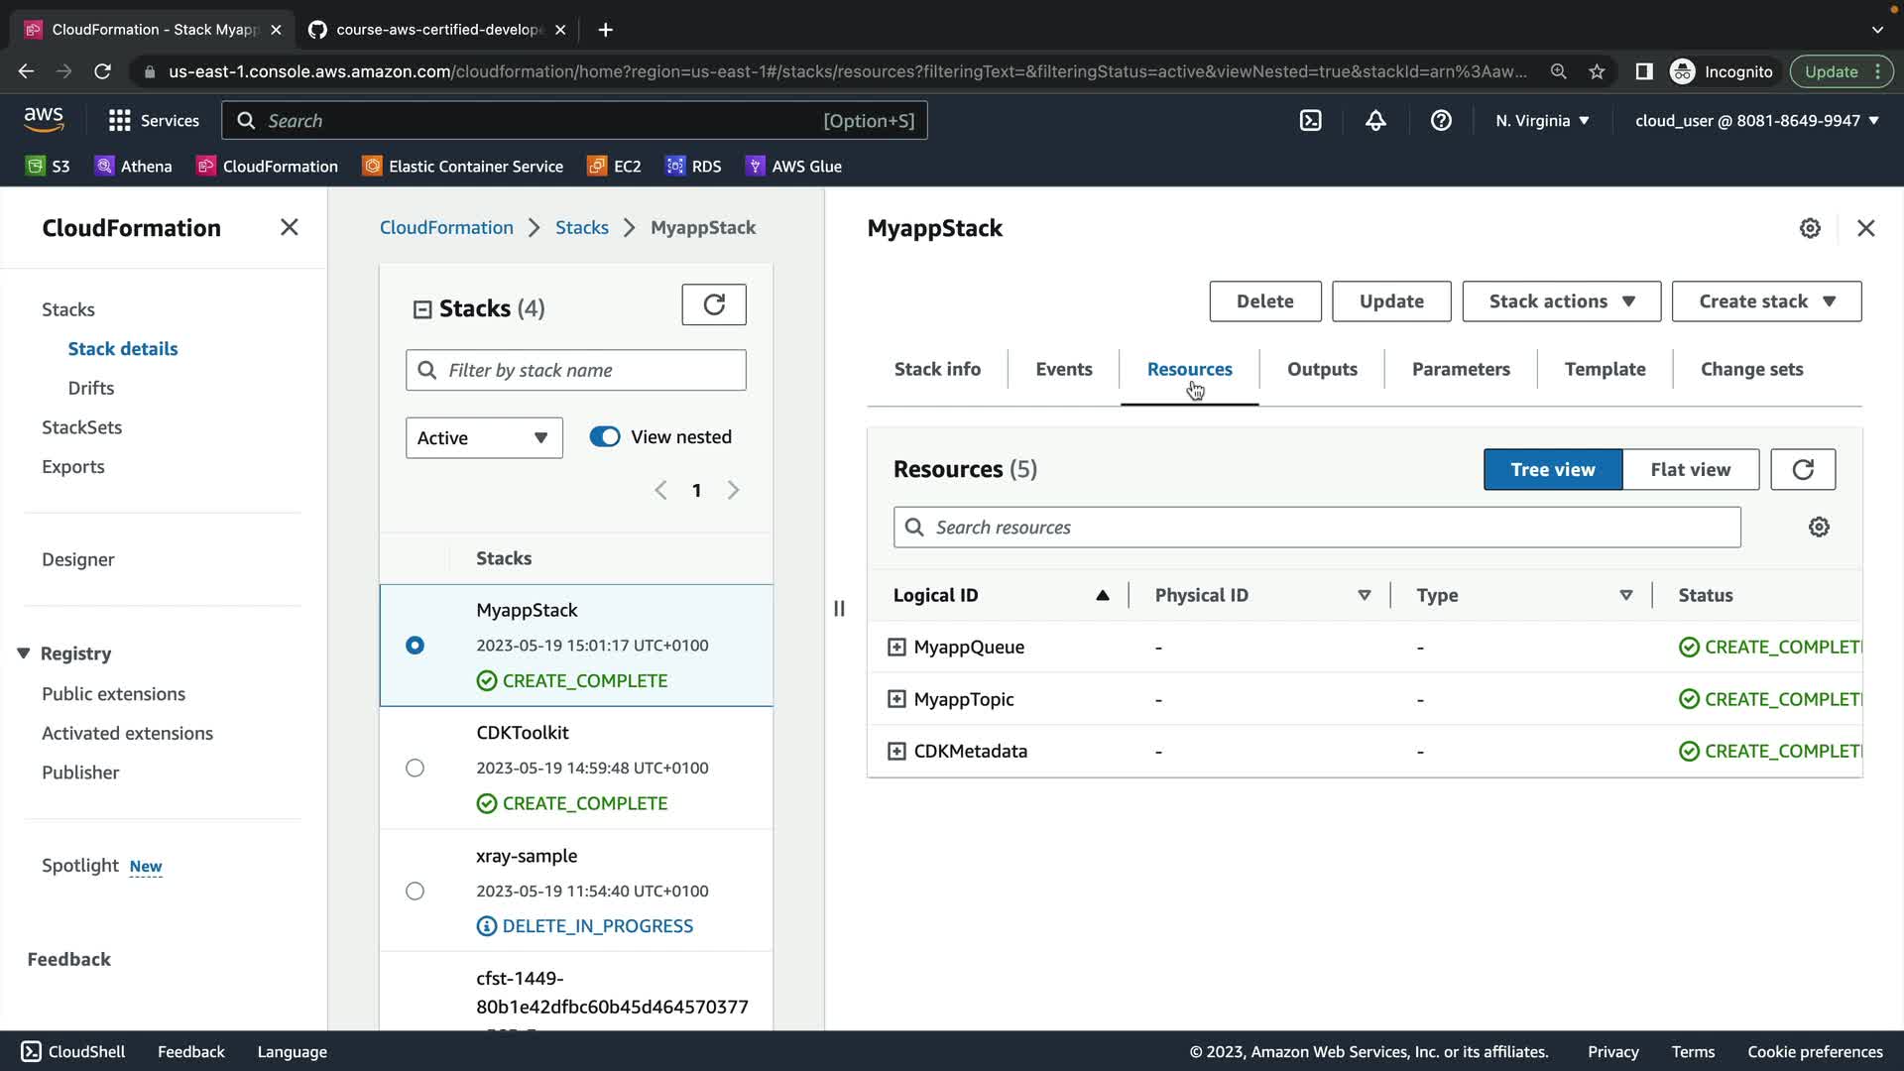Select the CDKToolkit stack radio button

415,769
